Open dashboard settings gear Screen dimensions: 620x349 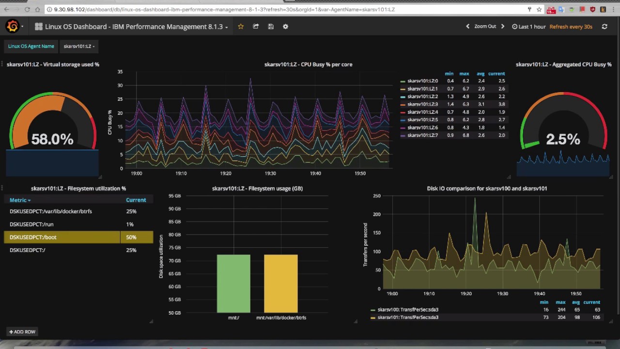(285, 27)
